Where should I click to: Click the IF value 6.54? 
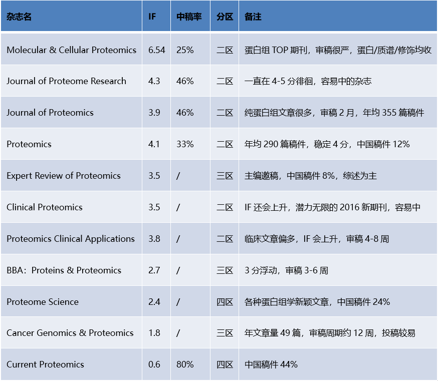coord(157,50)
